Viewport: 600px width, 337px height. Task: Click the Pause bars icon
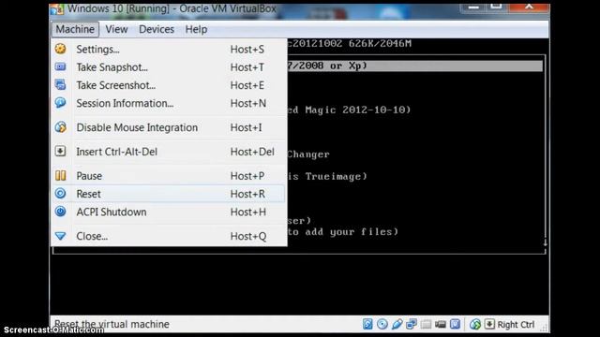click(x=60, y=175)
